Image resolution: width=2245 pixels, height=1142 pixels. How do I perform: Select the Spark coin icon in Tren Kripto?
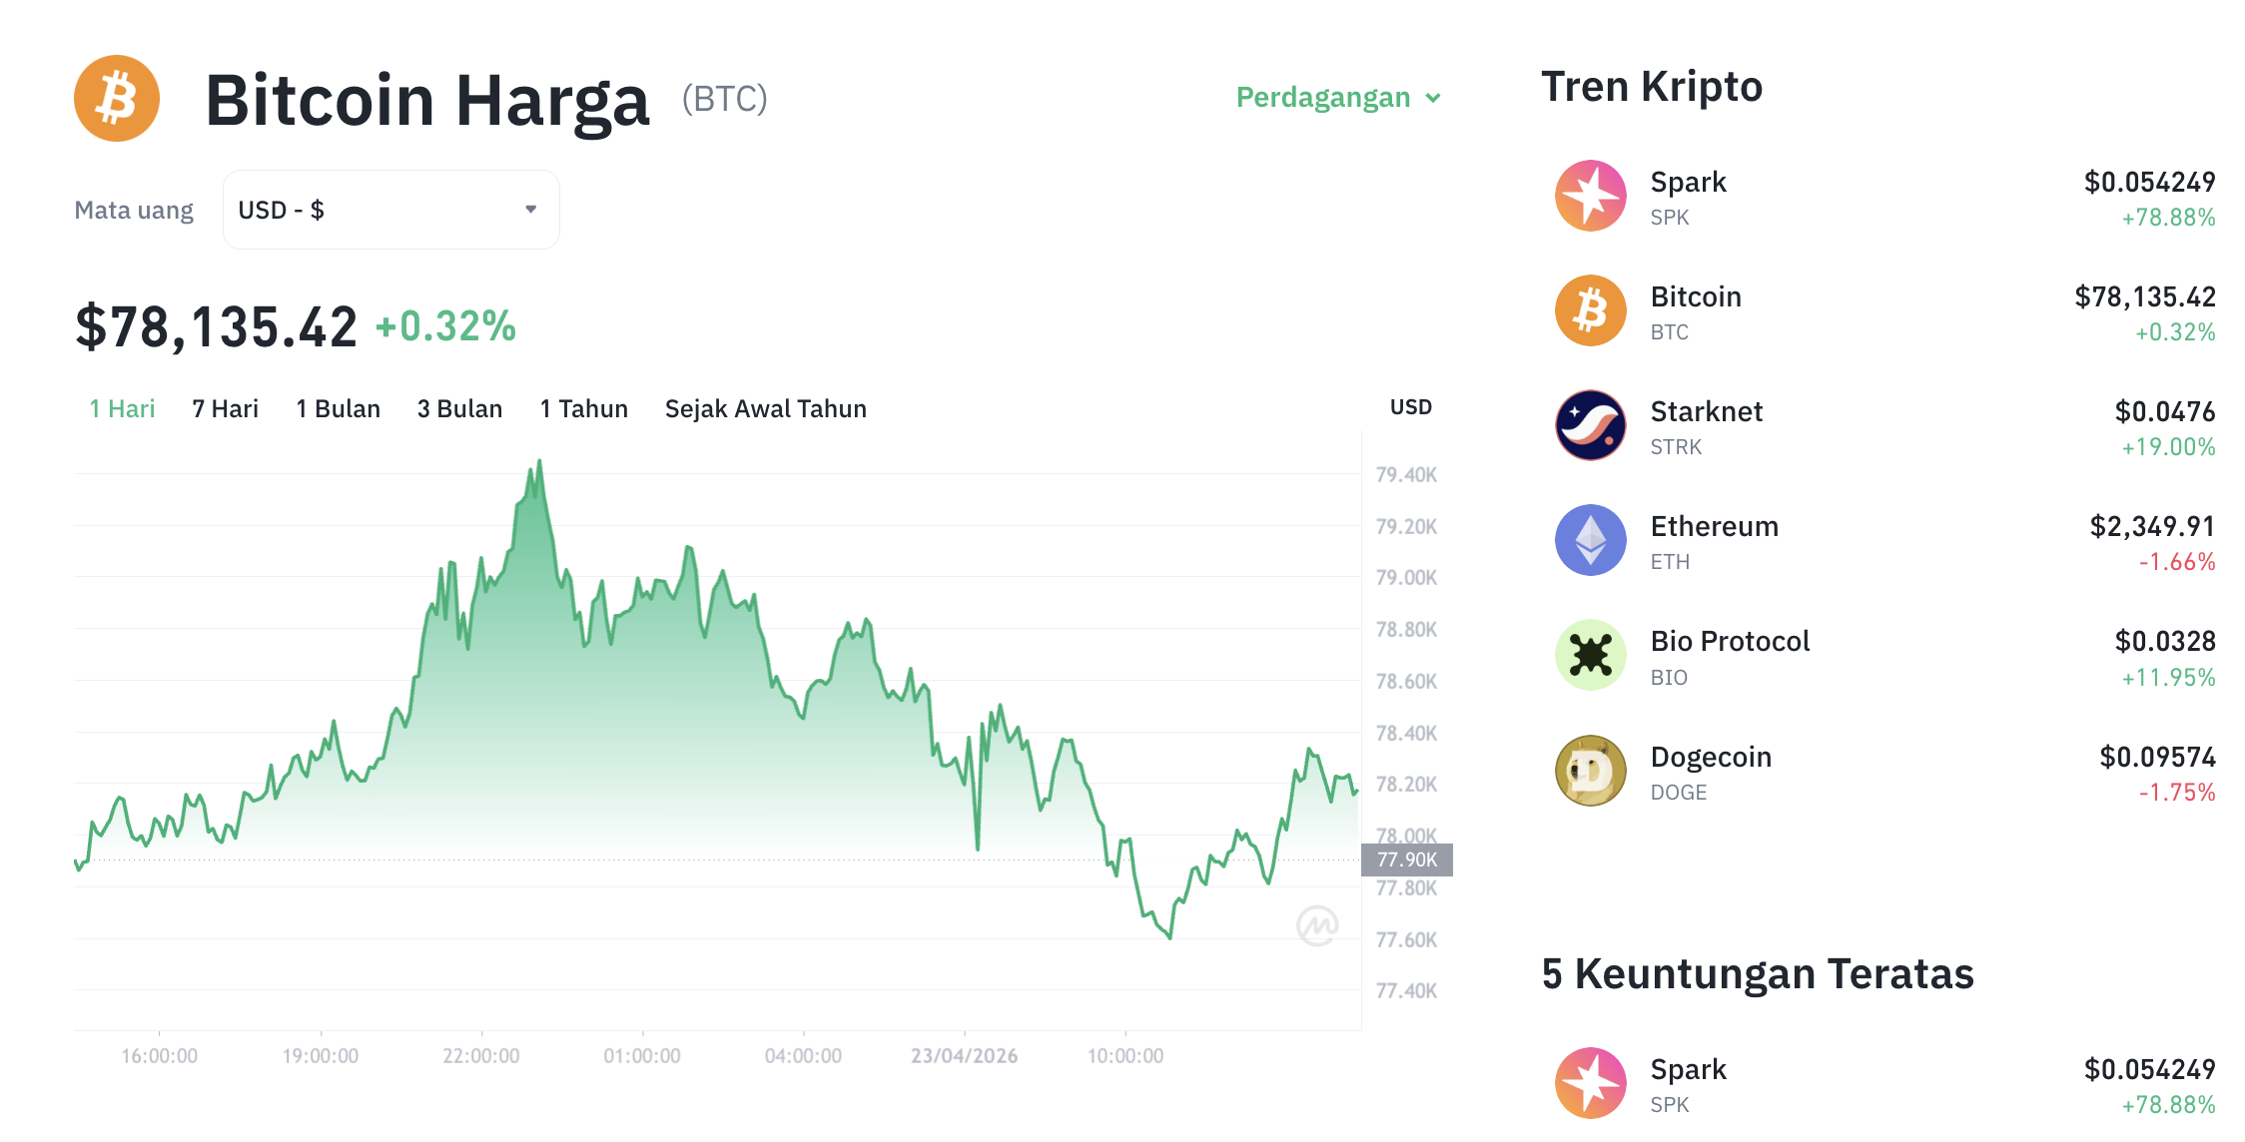1590,196
